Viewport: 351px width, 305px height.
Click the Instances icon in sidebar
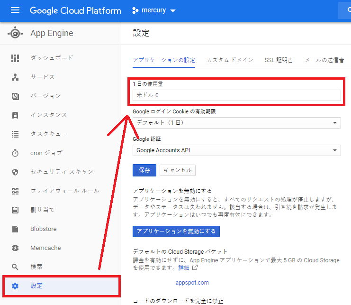coord(15,115)
